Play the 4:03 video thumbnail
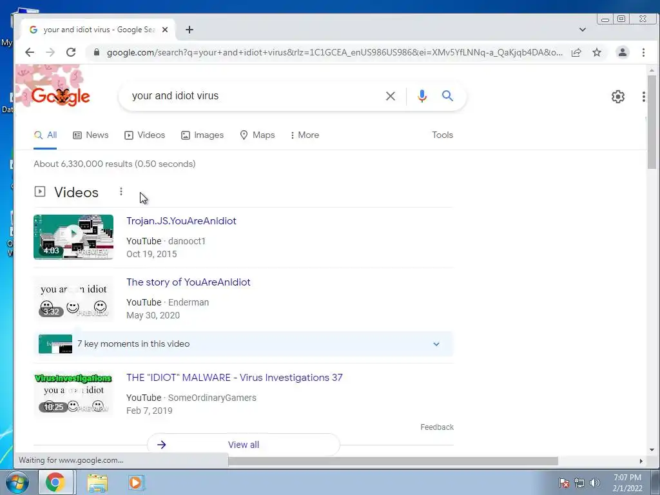 point(73,237)
